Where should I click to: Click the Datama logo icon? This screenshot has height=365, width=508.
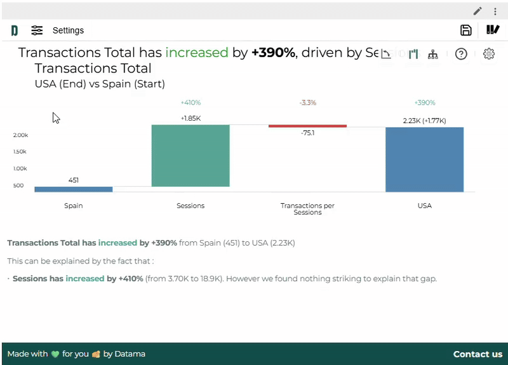click(x=14, y=30)
